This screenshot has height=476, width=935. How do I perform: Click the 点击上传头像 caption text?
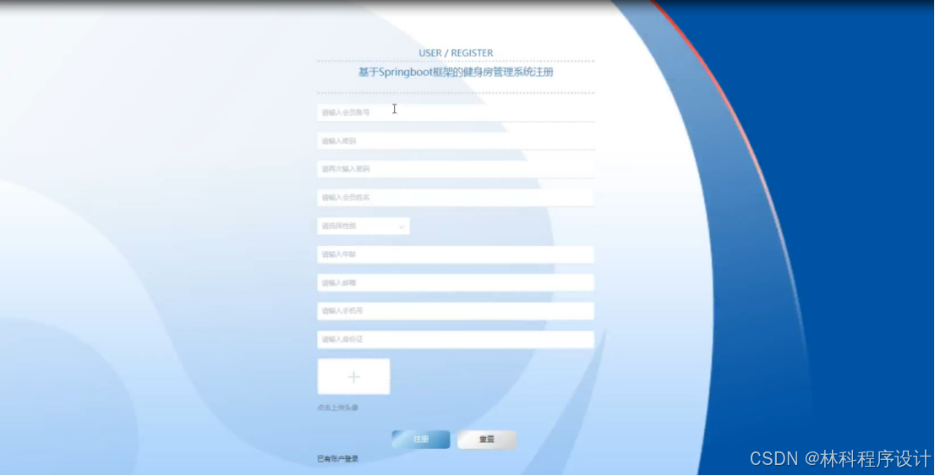(337, 408)
